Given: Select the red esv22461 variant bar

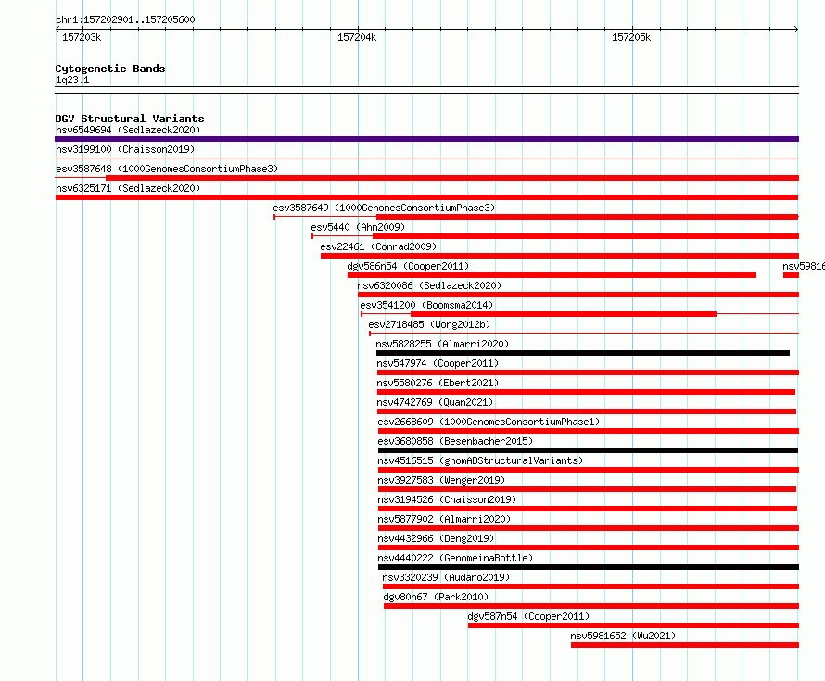Looking at the screenshot, I should [560, 256].
